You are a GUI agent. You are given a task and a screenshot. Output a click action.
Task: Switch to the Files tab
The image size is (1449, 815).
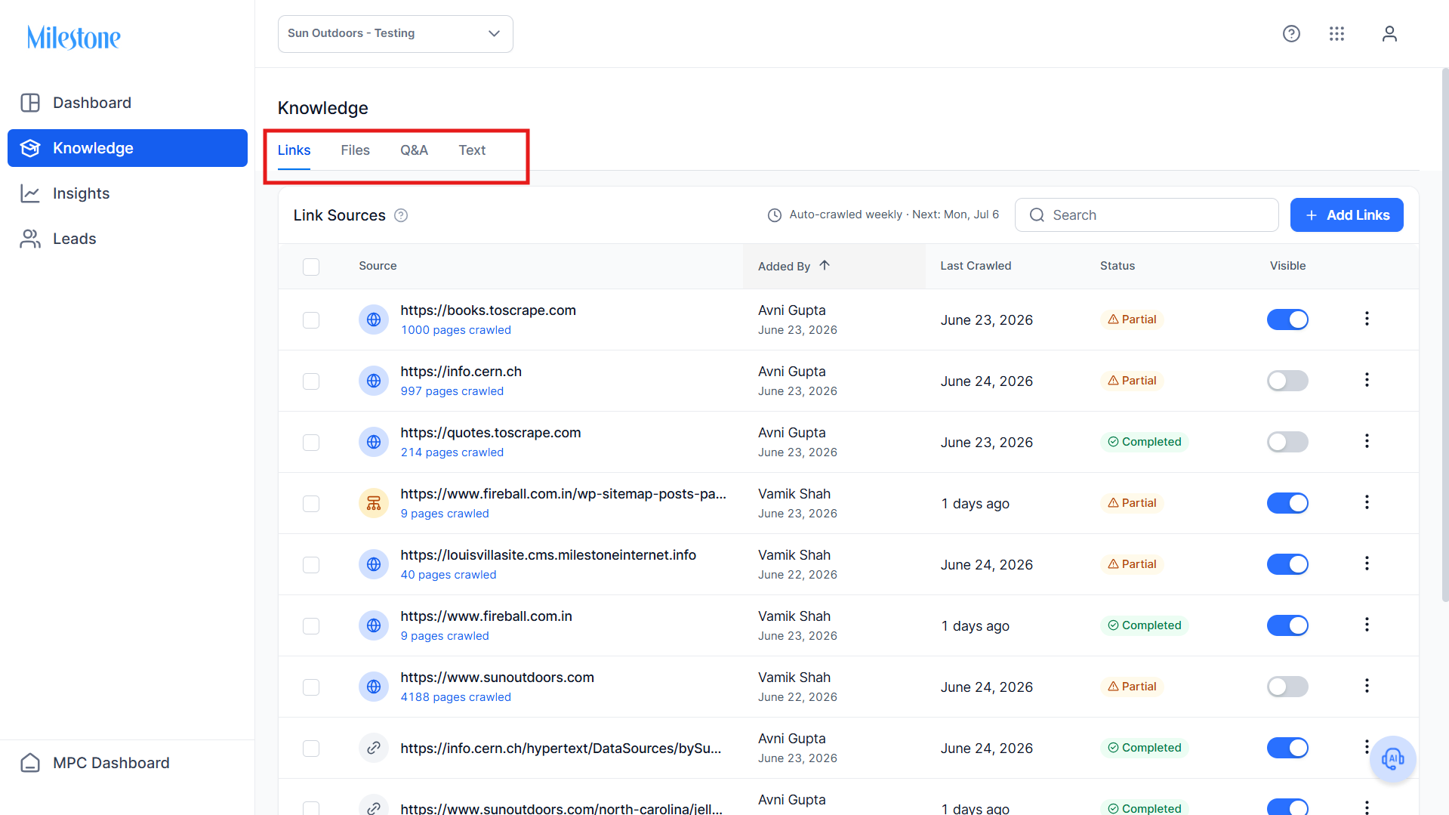point(355,150)
